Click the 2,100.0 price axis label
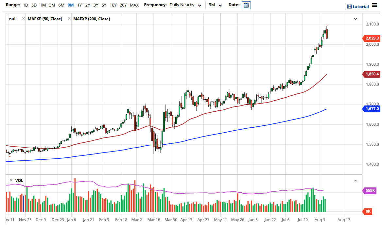This screenshot has width=382, height=226. (373, 24)
